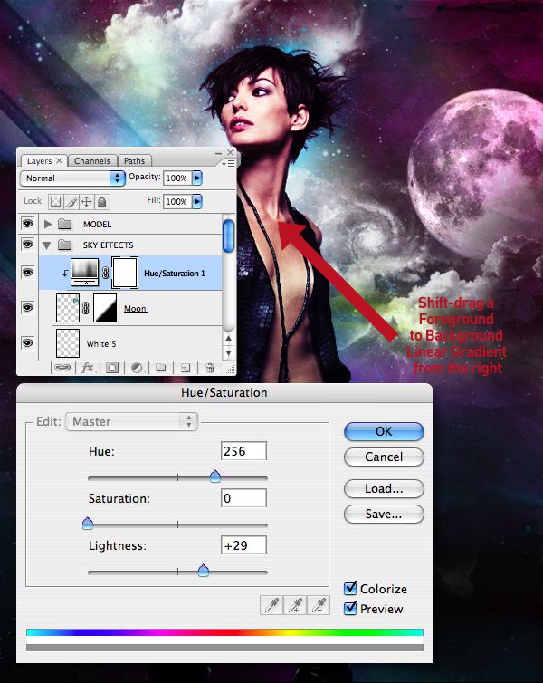
Task: Select the Moon layer mask thumbnail
Action: coord(105,308)
